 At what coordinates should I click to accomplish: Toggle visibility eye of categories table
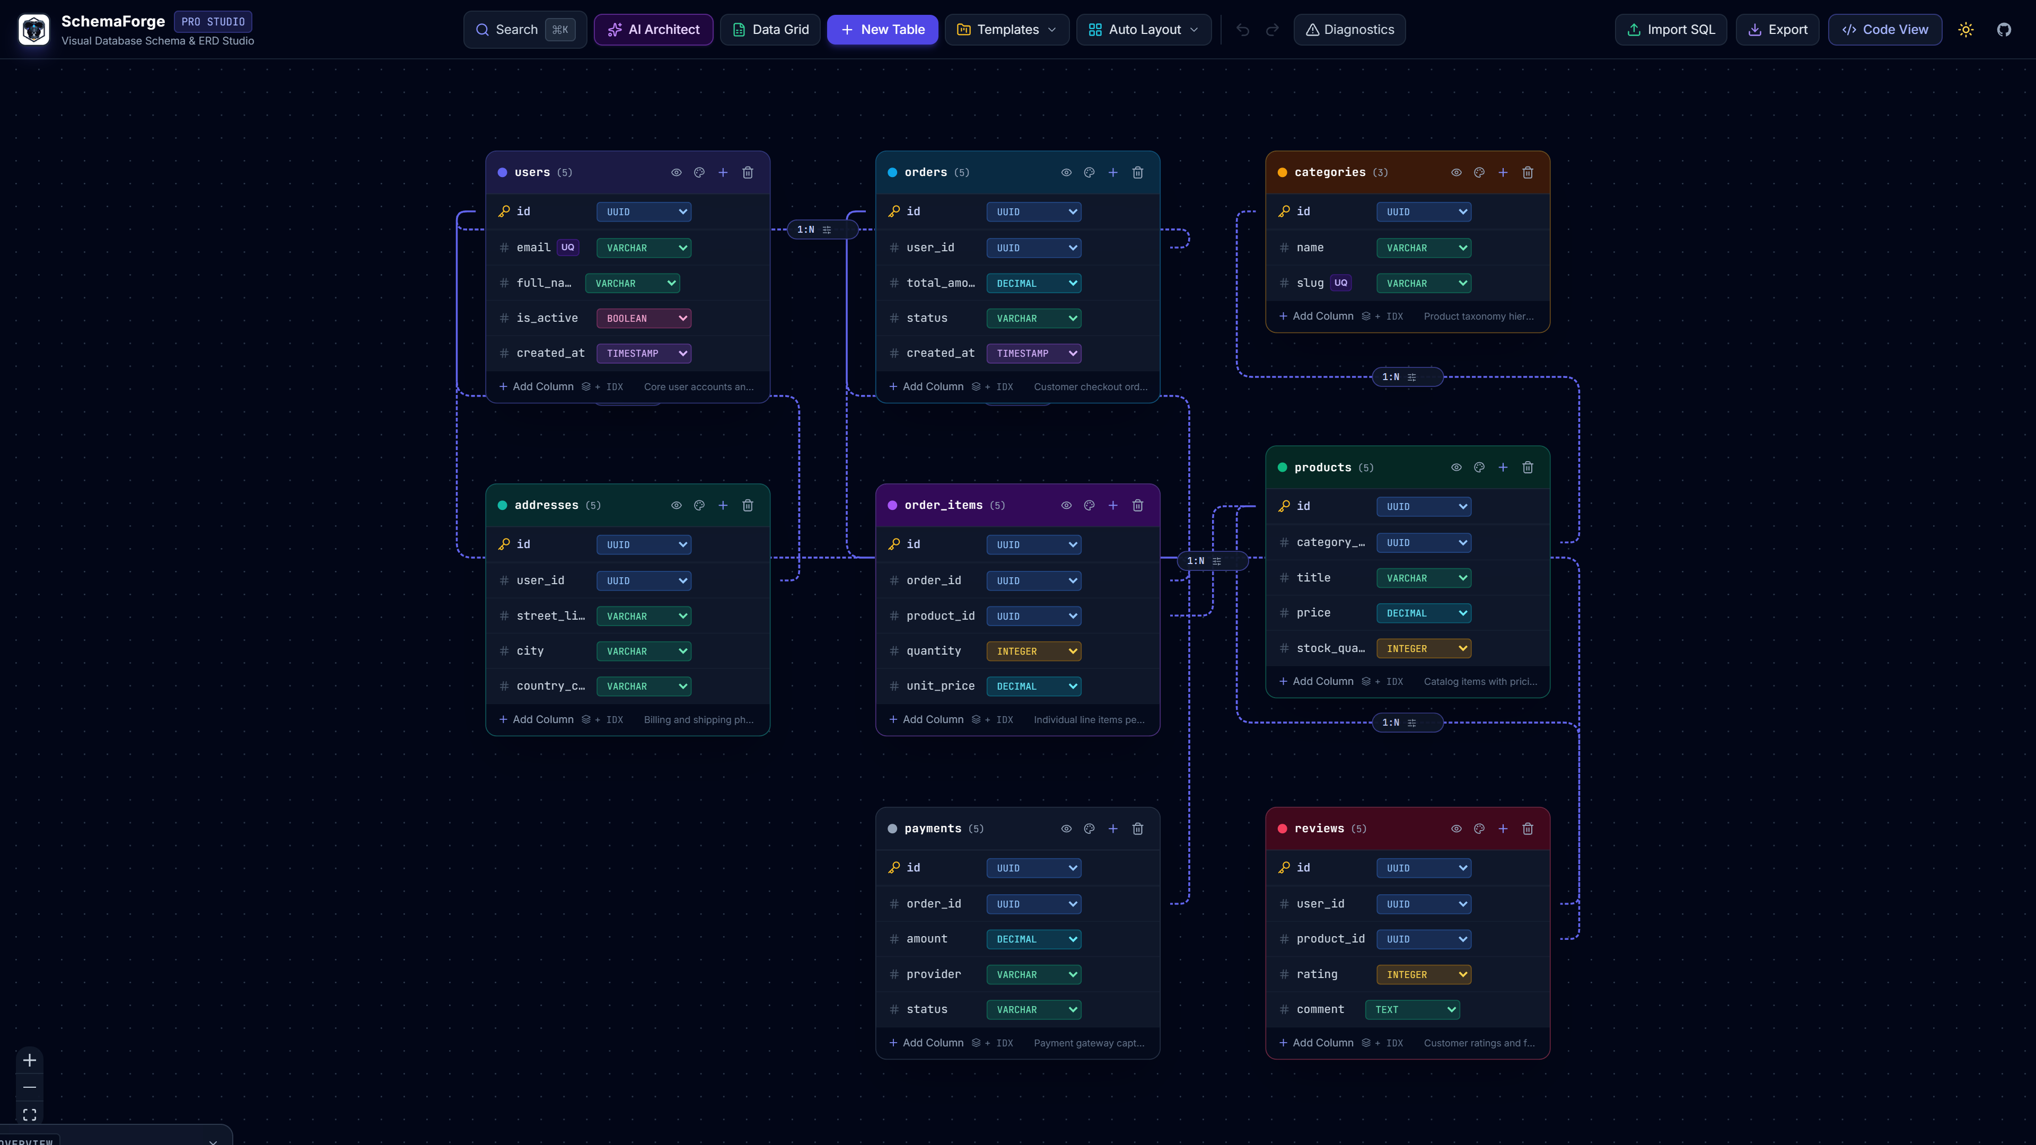pyautogui.click(x=1456, y=172)
